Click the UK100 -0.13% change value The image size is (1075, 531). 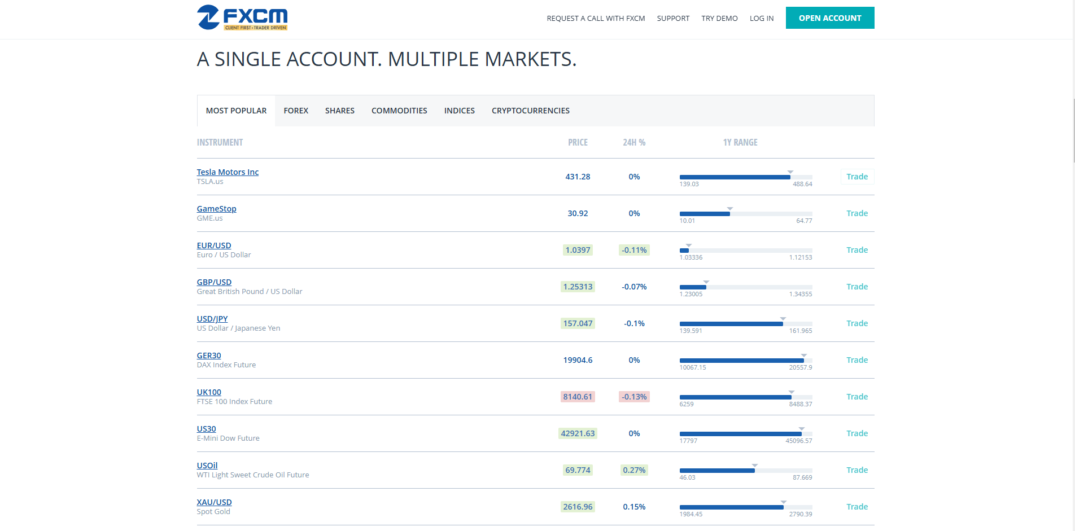634,397
